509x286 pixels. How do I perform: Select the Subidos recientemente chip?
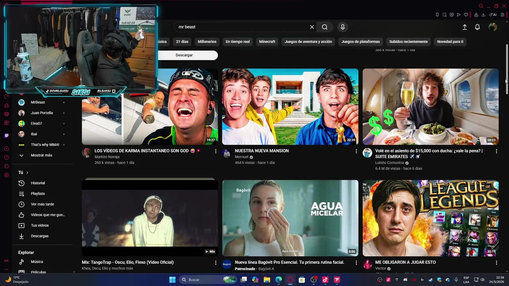[x=408, y=42]
